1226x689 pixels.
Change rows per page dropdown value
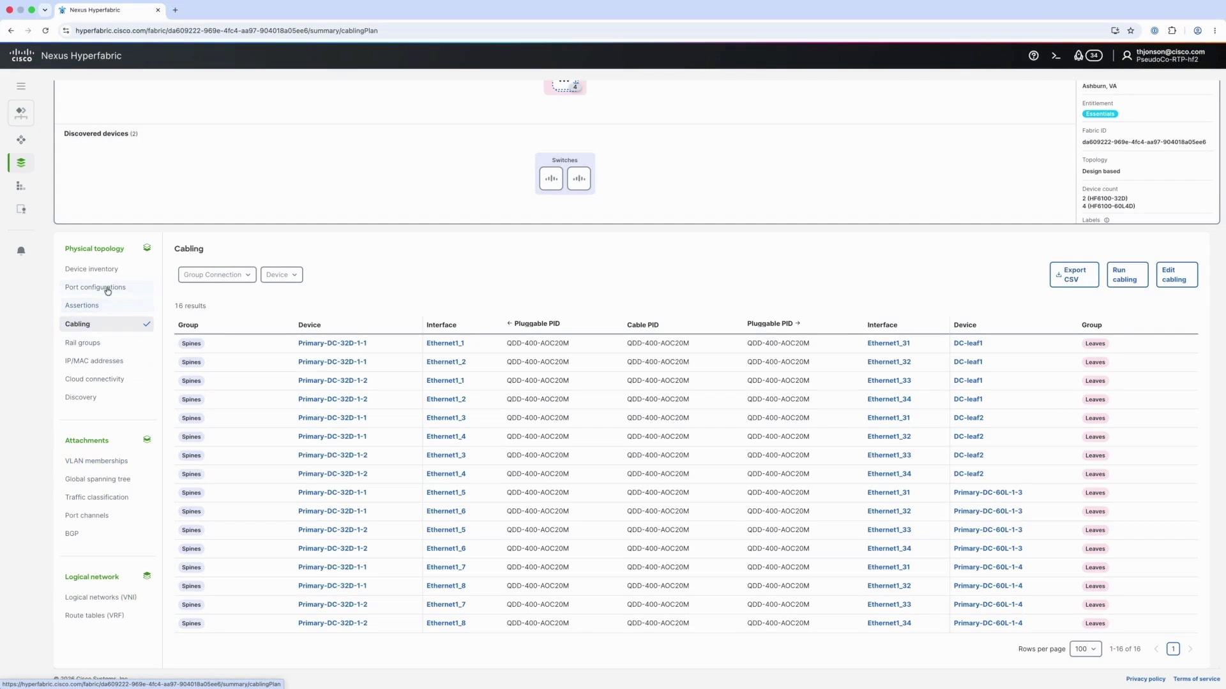(x=1086, y=649)
